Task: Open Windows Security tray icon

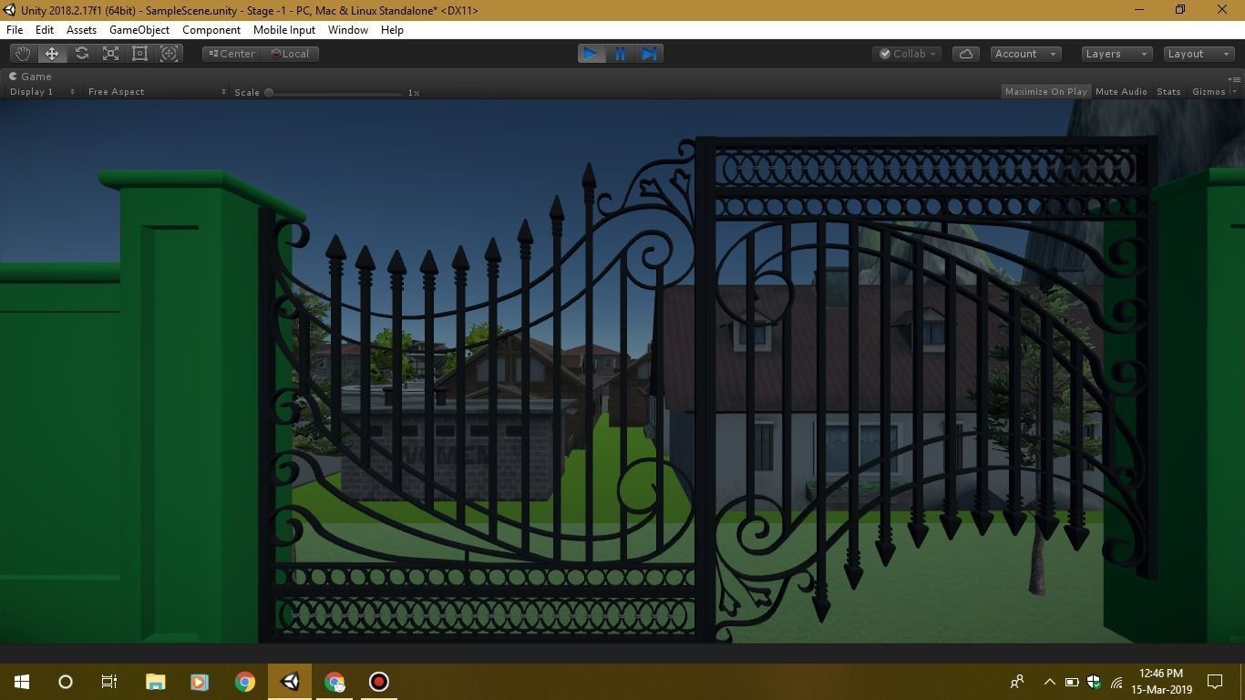Action: [1094, 682]
